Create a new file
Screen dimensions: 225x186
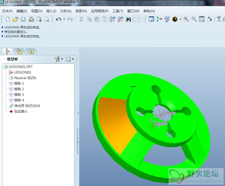[x=8, y=19]
